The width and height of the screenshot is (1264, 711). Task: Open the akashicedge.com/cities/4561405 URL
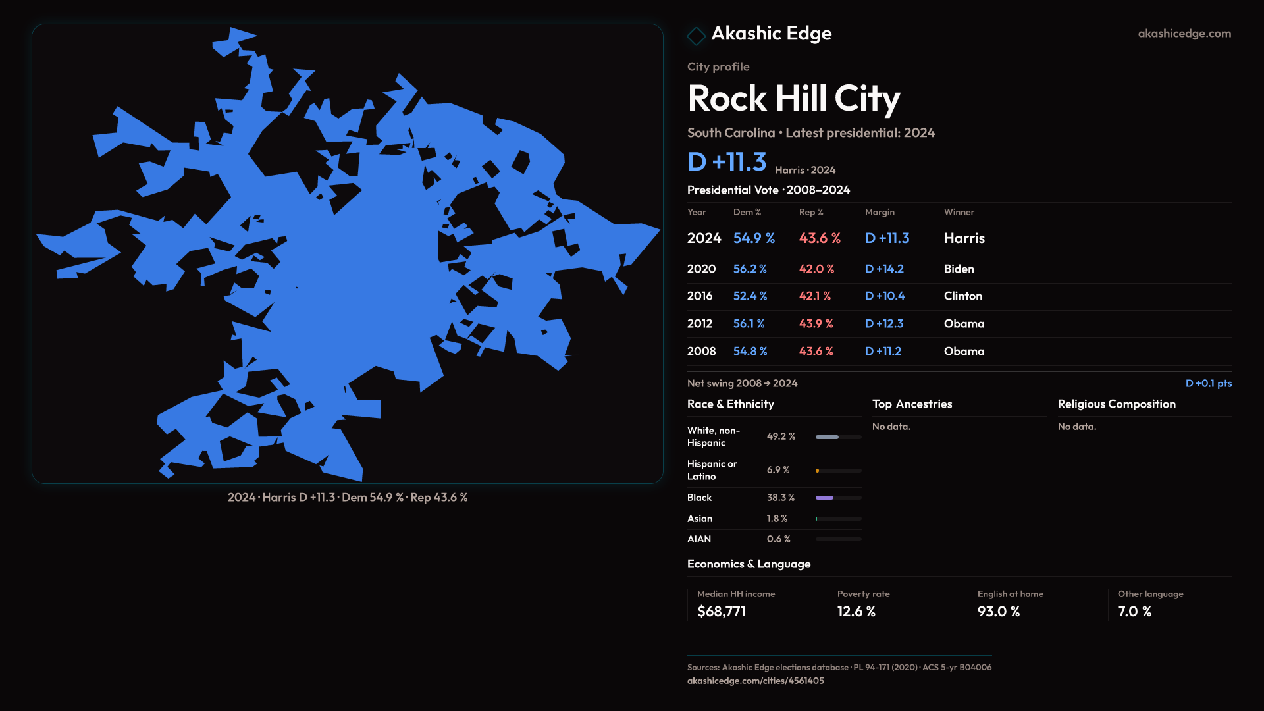coord(755,681)
